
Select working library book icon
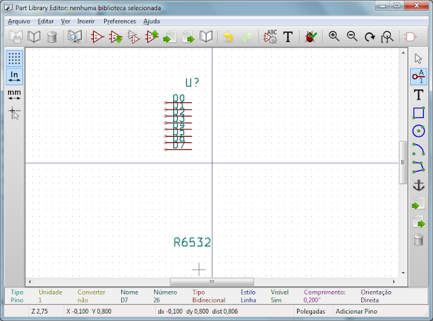click(x=34, y=37)
